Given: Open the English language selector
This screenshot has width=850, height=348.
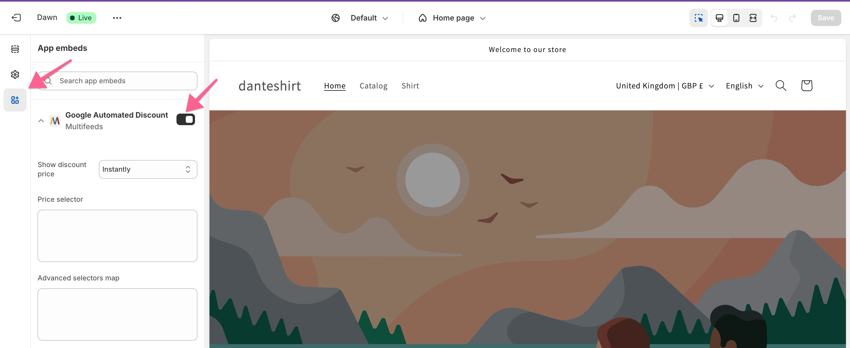Looking at the screenshot, I should [745, 86].
